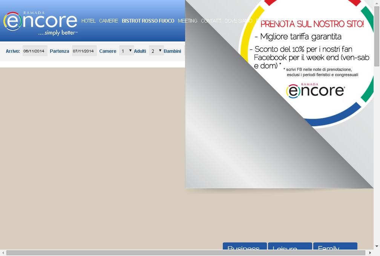Expand the Adulti guests dropdown
The width and height of the screenshot is (380, 256).
156,51
